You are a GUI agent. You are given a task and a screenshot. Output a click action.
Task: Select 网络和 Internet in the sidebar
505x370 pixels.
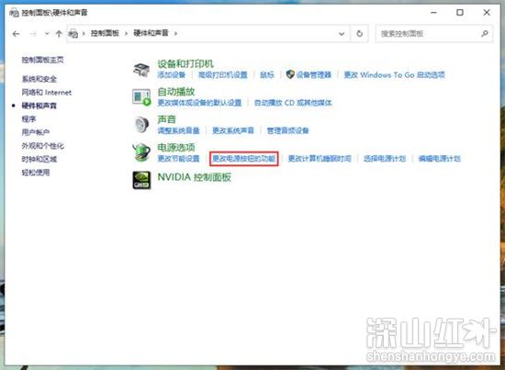47,93
